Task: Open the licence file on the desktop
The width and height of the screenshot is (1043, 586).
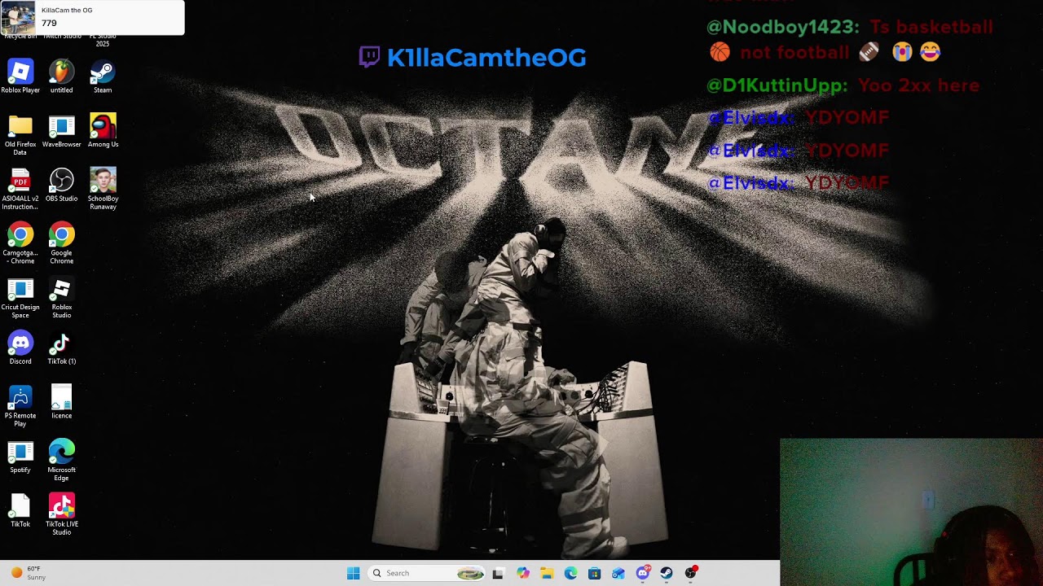Action: tap(61, 402)
